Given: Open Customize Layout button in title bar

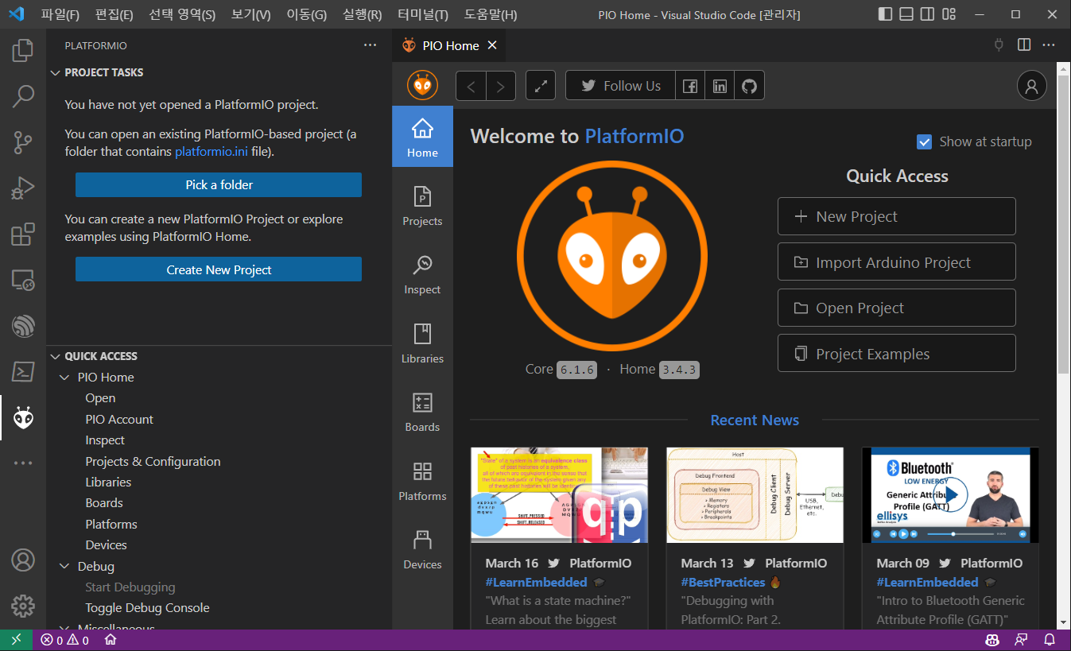Looking at the screenshot, I should (948, 14).
